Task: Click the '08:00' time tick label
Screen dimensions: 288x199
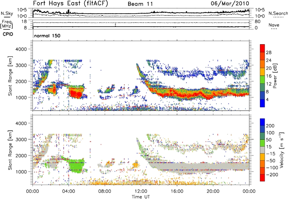Action: pyautogui.click(x=104, y=191)
